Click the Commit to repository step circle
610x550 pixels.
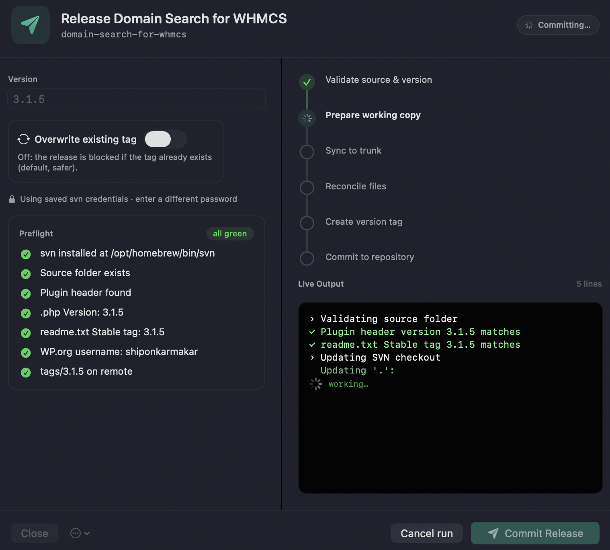coord(307,258)
